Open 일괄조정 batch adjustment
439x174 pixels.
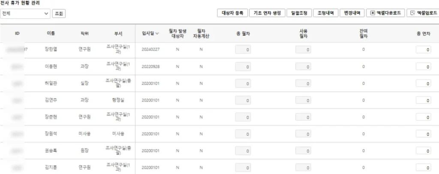pos(299,13)
